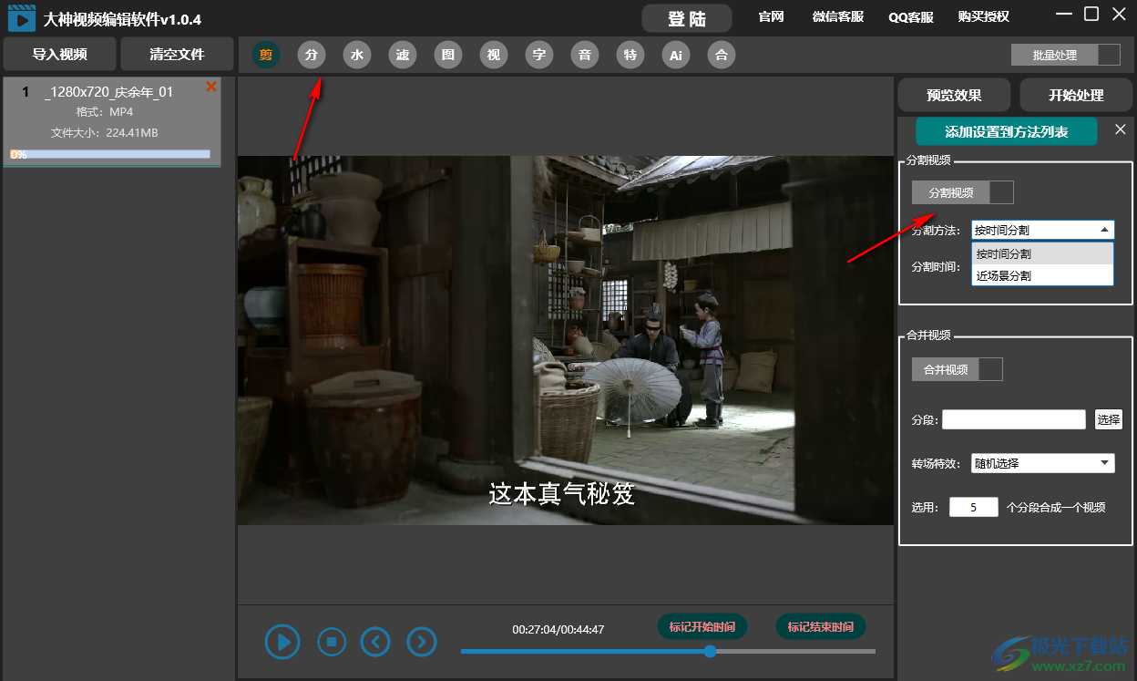Click 标记开始时间 to mark start
Screen dimensions: 1137x681
pos(702,626)
